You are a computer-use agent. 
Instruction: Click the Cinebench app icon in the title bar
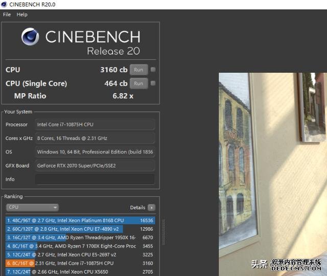point(4,4)
